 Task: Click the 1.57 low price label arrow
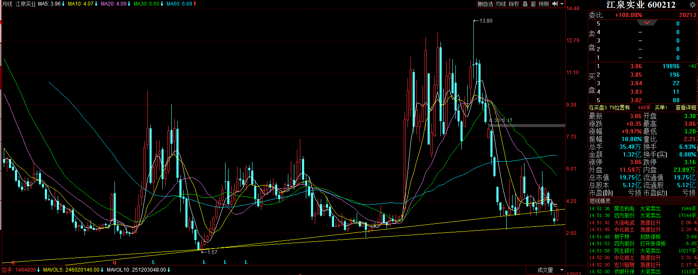click(203, 252)
